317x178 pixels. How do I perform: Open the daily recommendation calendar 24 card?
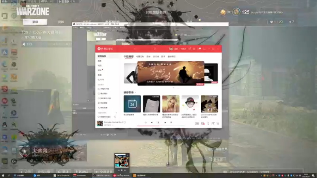click(132, 104)
